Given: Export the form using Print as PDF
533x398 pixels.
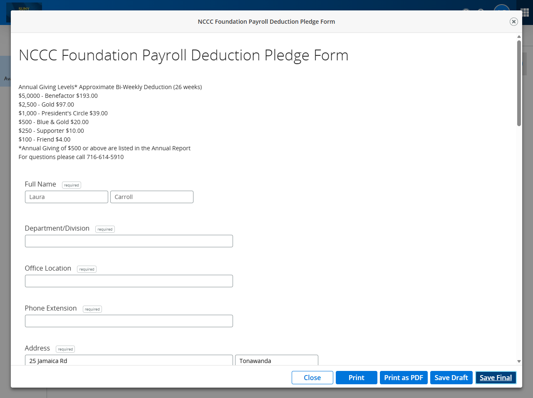Looking at the screenshot, I should 404,378.
